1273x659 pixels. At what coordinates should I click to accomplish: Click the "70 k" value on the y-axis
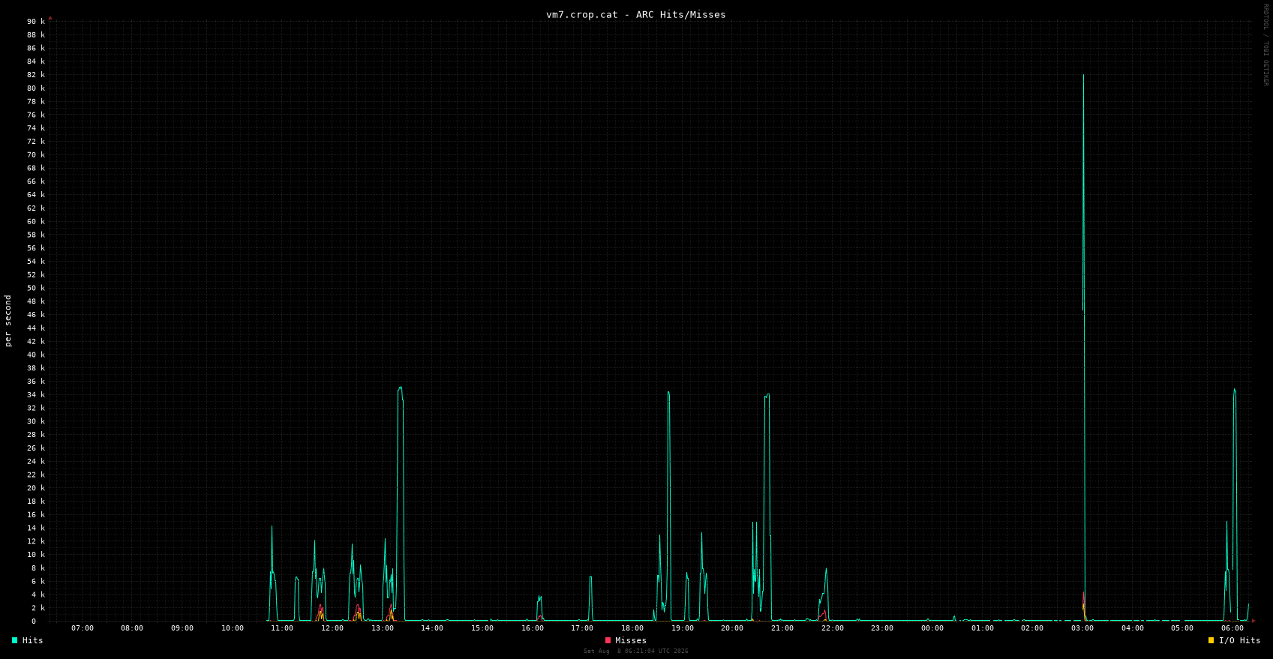36,155
